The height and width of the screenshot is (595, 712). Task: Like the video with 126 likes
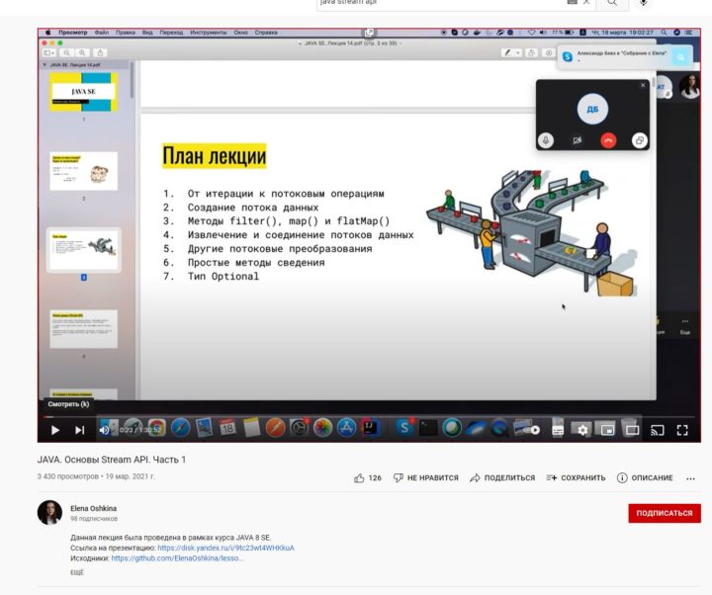[367, 478]
